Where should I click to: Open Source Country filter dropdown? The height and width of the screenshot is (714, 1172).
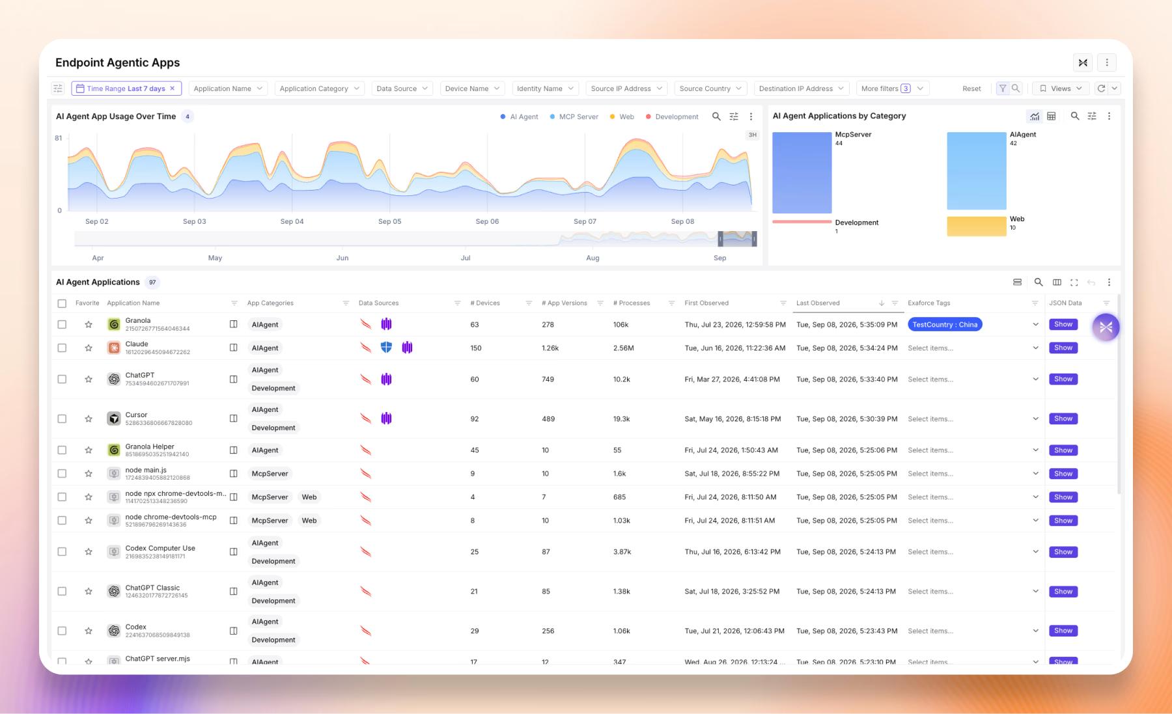click(710, 89)
